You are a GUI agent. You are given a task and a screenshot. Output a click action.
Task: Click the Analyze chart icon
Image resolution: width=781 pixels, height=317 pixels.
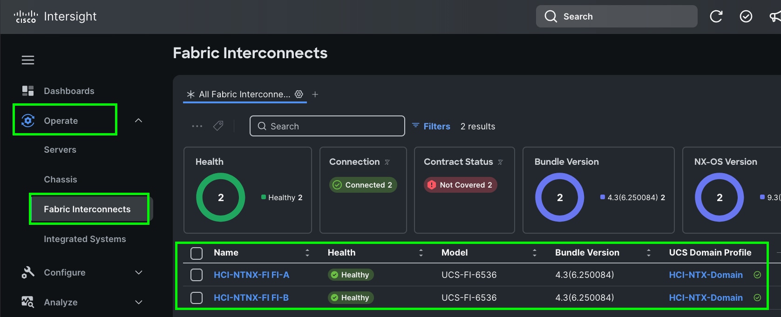(x=28, y=302)
